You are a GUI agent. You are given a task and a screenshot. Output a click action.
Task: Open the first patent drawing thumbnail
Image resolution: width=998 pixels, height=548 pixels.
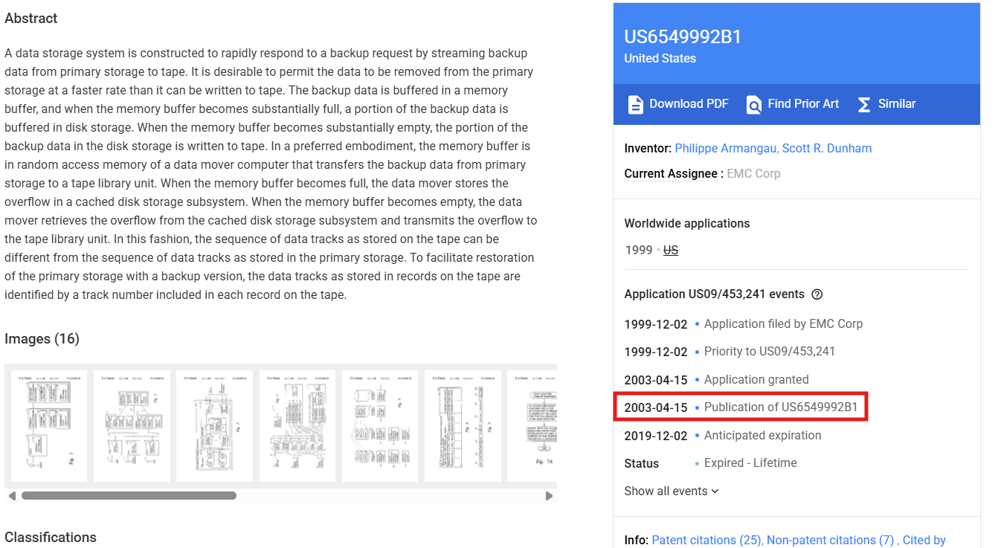coord(48,425)
